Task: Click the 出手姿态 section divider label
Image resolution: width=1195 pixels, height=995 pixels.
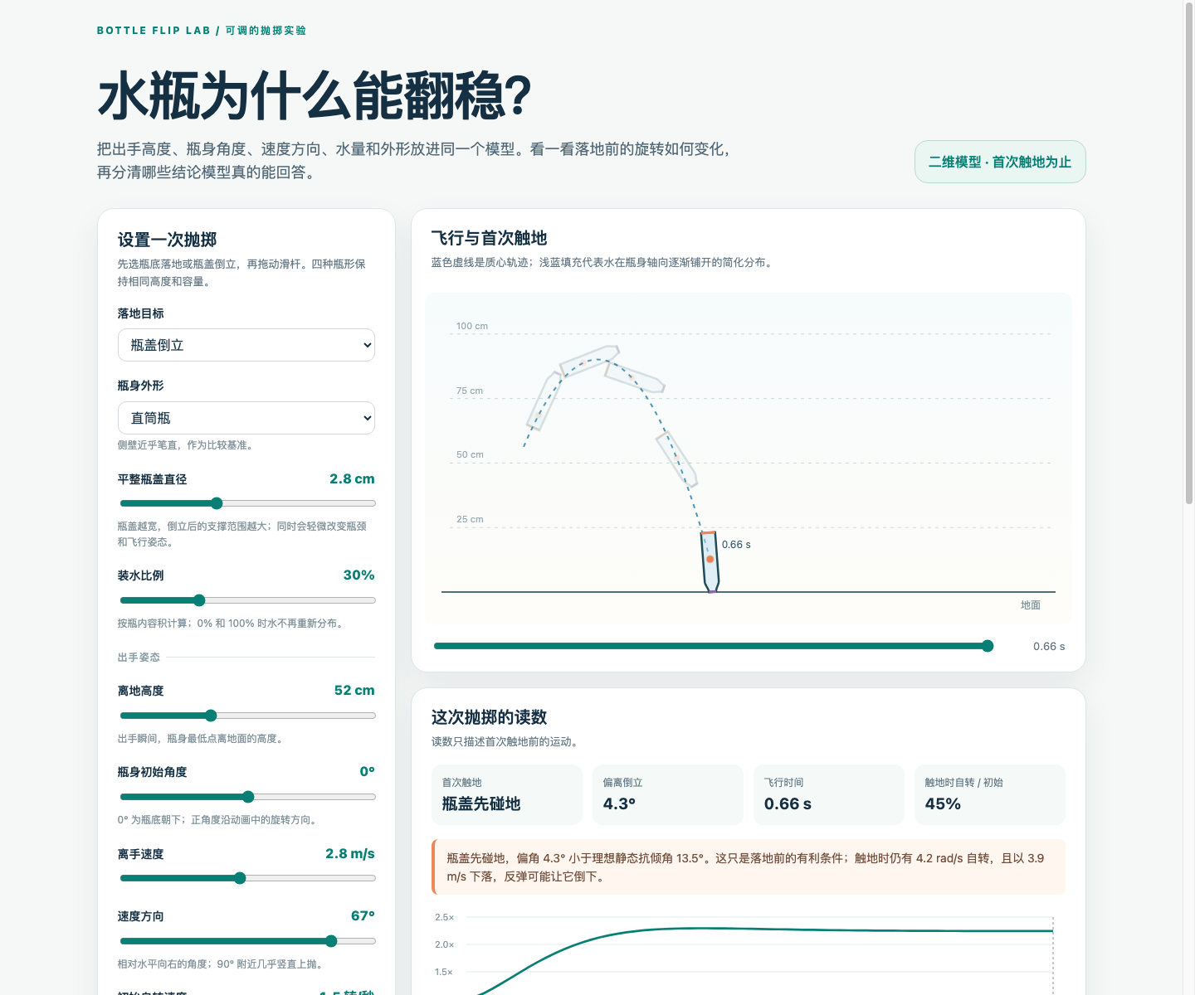Action: [x=139, y=657]
